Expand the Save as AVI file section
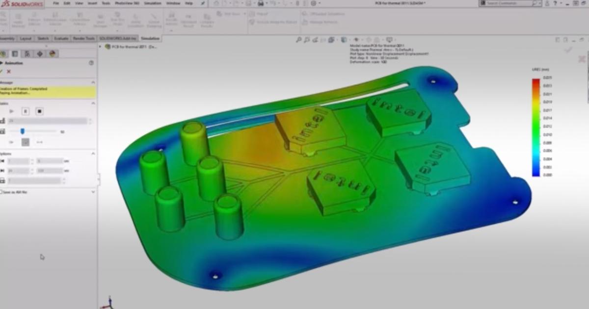 93,192
